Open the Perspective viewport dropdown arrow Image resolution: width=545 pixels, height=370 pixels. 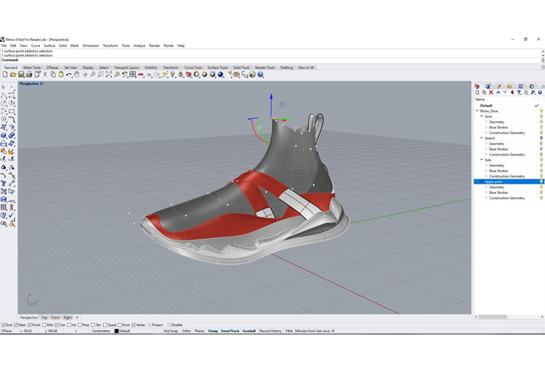click(x=42, y=83)
